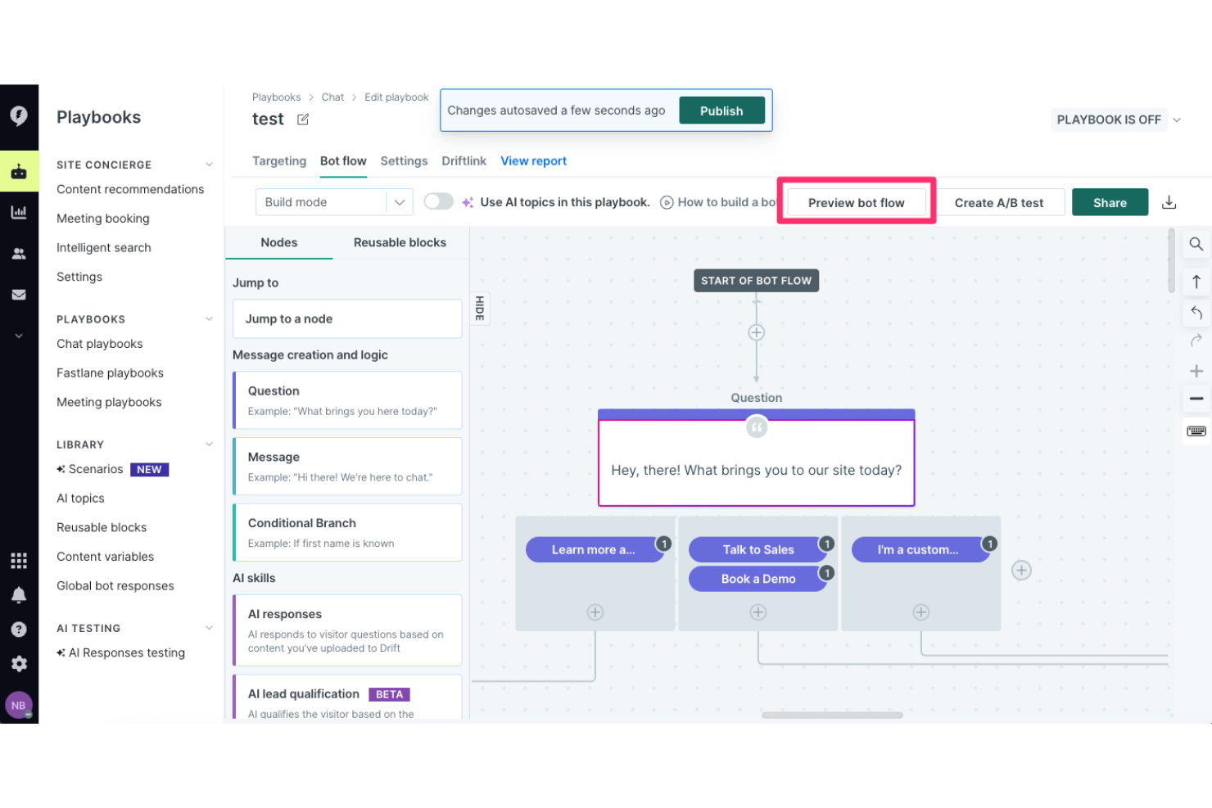Click the up arrow jump-to-start icon
The width and height of the screenshot is (1212, 808).
pyautogui.click(x=1196, y=282)
